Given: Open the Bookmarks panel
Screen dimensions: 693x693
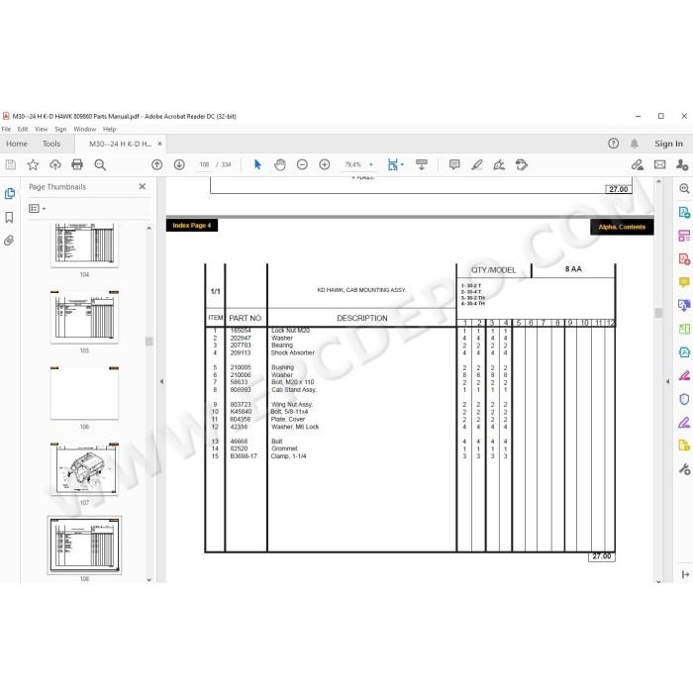Looking at the screenshot, I should point(9,217).
